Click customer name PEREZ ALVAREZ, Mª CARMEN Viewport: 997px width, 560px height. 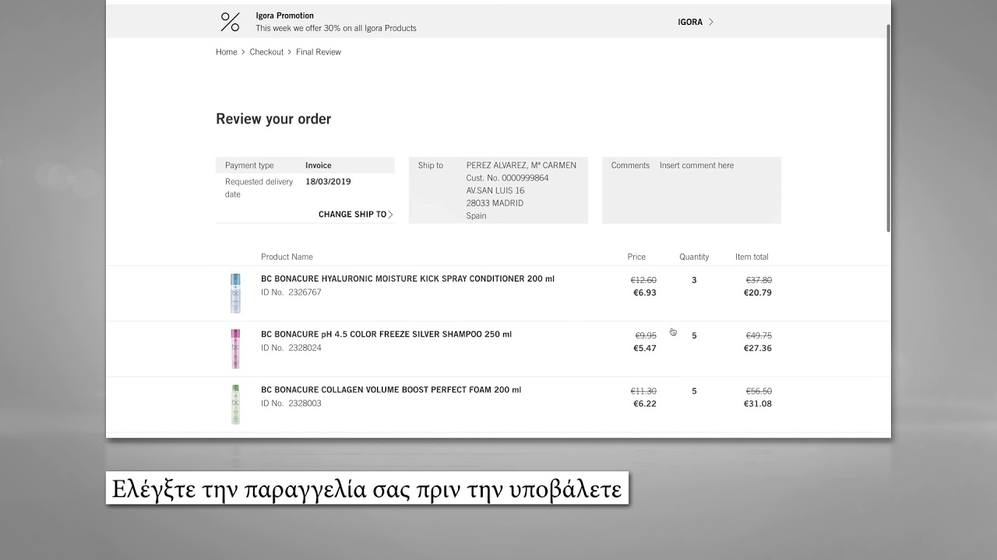coord(521,166)
